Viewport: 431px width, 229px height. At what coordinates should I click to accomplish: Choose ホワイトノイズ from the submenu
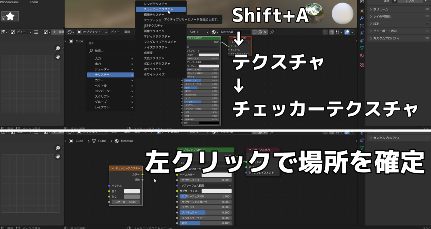[161, 74]
